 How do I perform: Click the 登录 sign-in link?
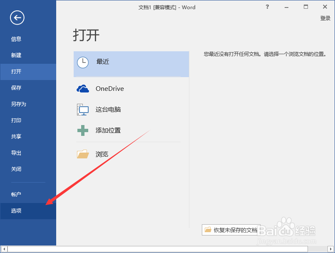[x=325, y=18]
